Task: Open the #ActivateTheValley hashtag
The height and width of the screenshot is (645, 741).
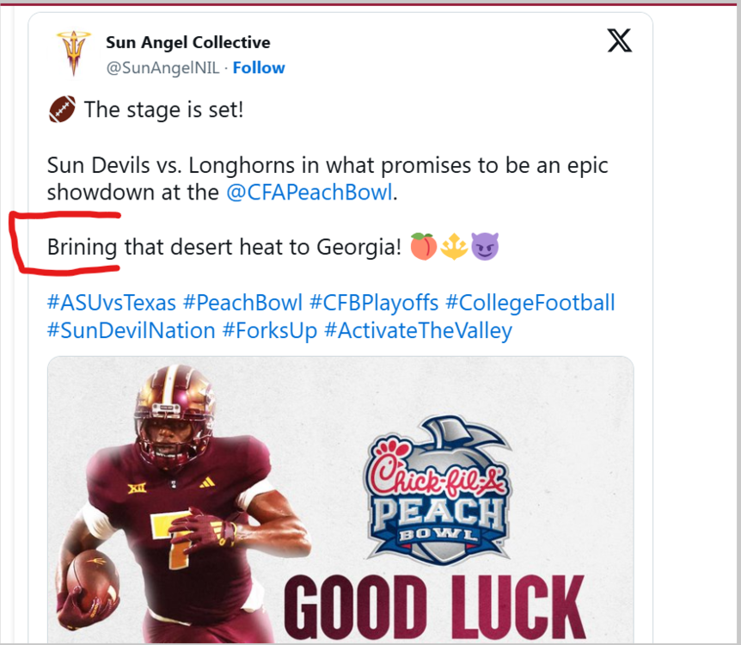Action: [418, 330]
